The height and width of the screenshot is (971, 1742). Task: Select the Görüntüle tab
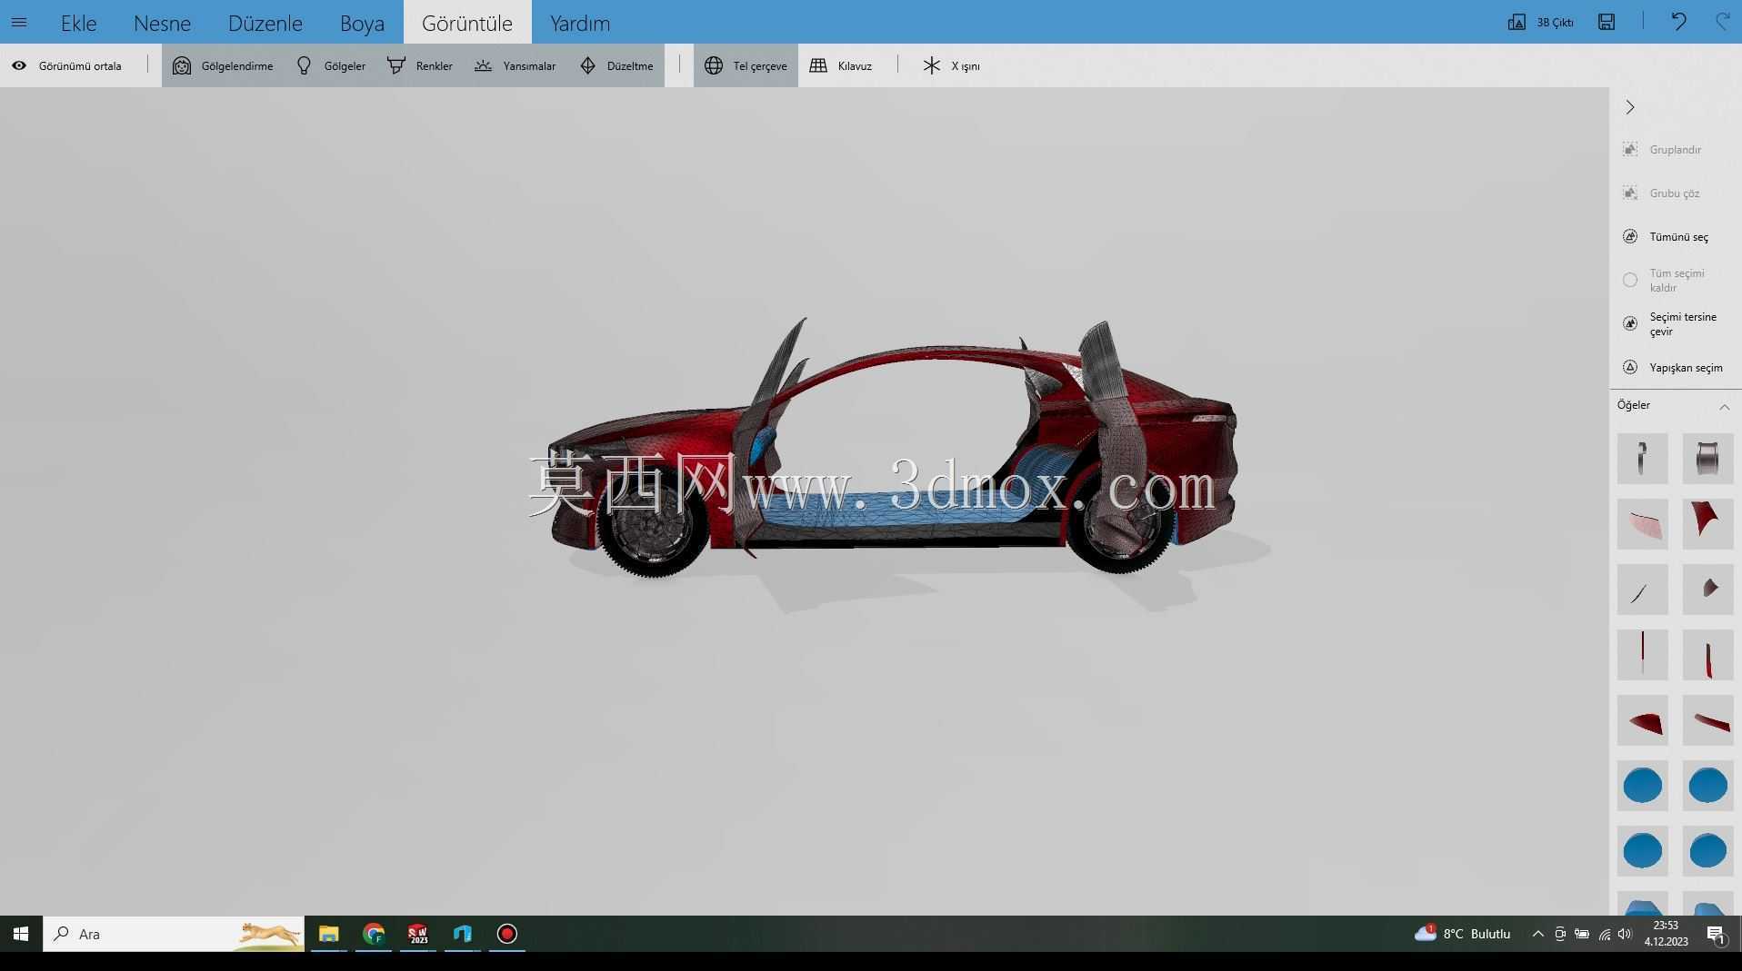[x=467, y=23]
